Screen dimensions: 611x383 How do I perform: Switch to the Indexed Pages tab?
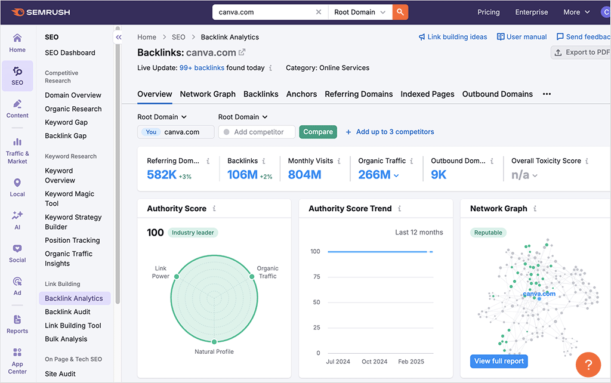[x=427, y=94]
